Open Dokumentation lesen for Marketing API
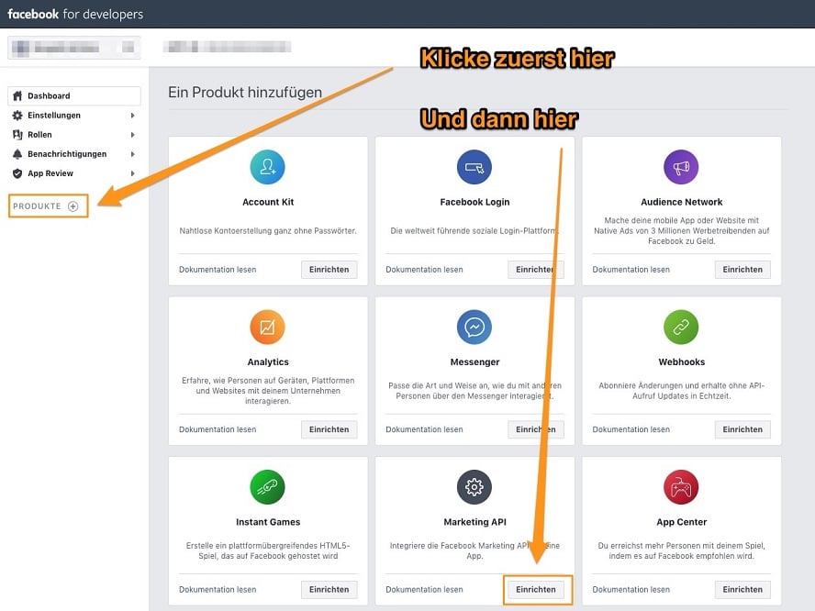Screen dimensions: 815x611 click(x=424, y=590)
